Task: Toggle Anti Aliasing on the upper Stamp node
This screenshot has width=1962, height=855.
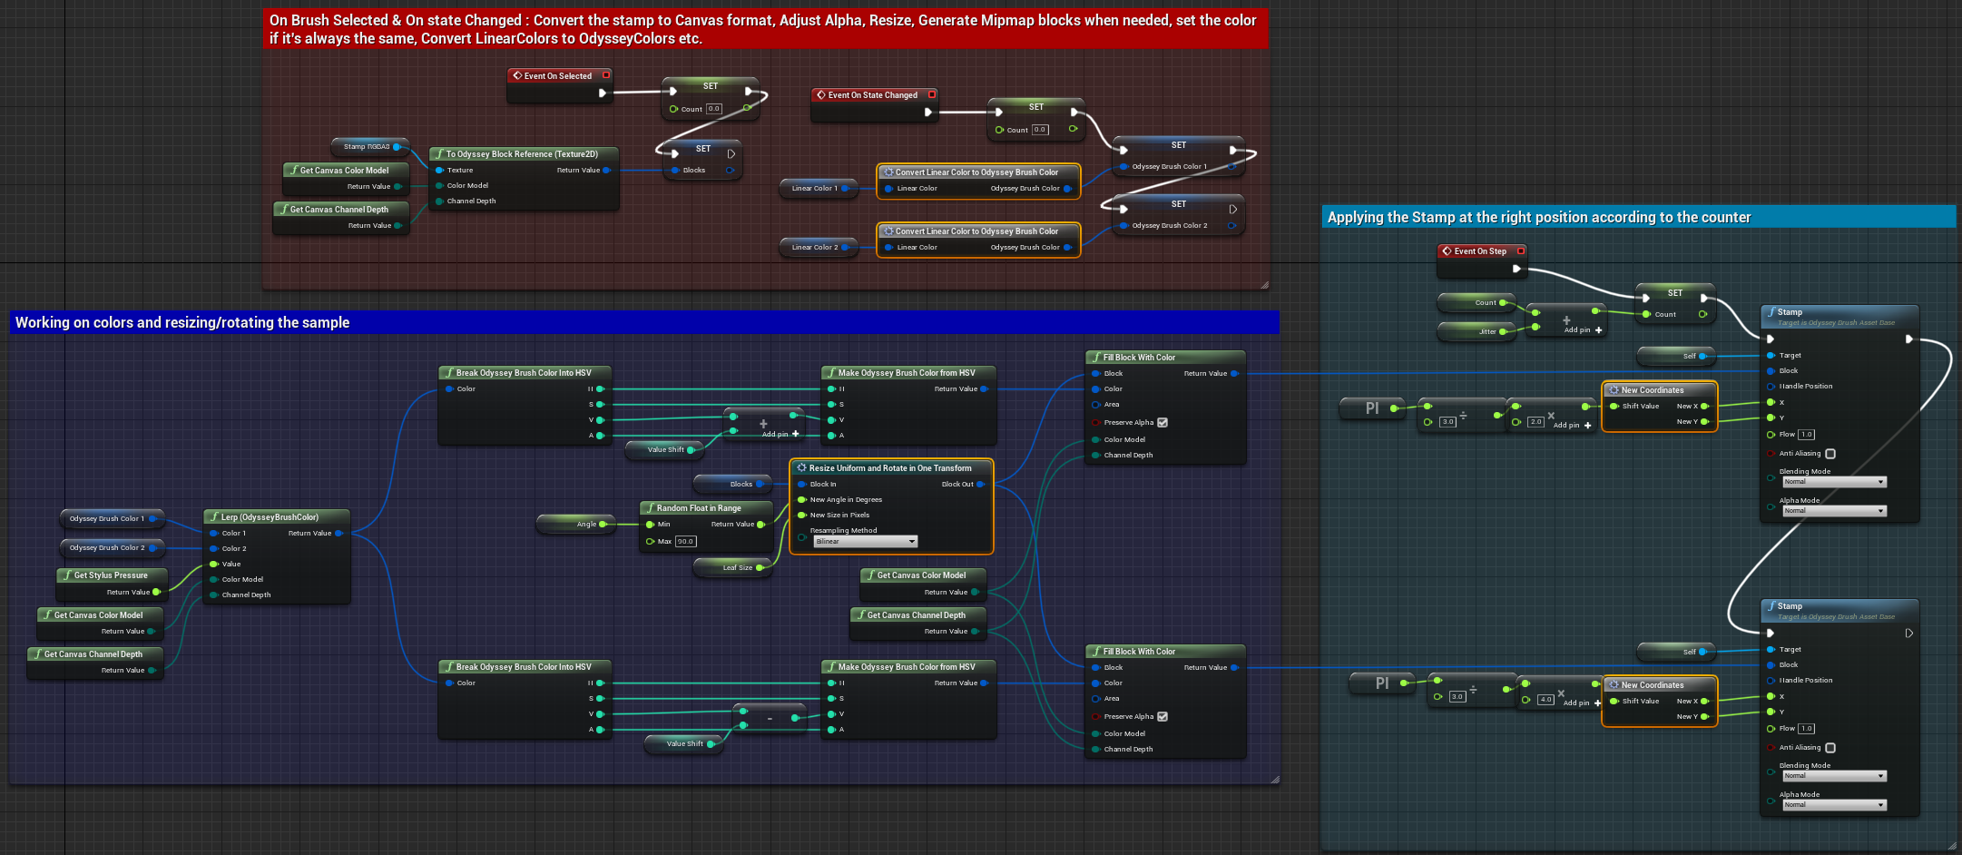Action: pyautogui.click(x=1830, y=453)
